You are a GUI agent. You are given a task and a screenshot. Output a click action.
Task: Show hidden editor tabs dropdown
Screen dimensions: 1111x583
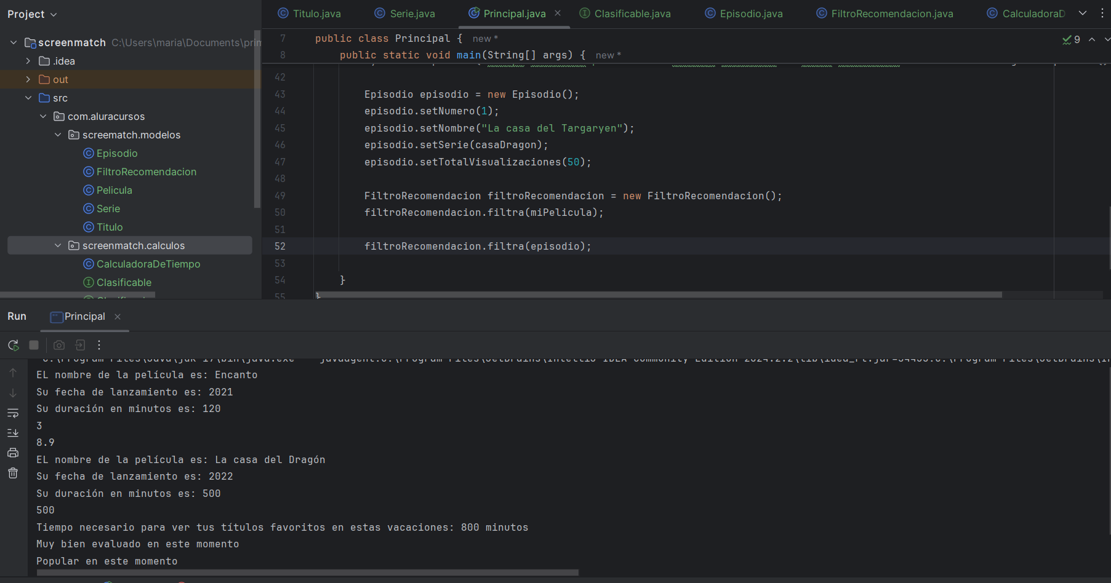(x=1083, y=13)
